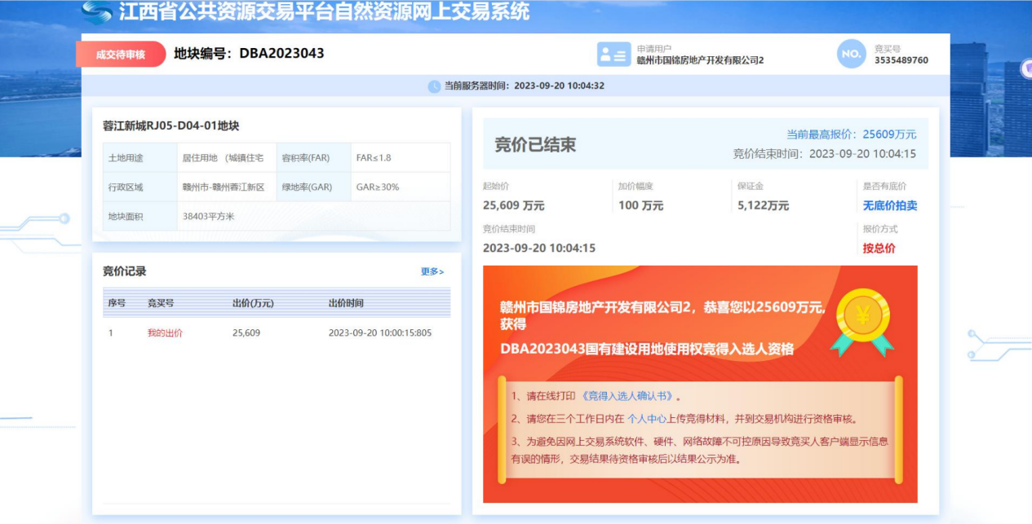Click the platform logo icon in the header

tap(97, 12)
